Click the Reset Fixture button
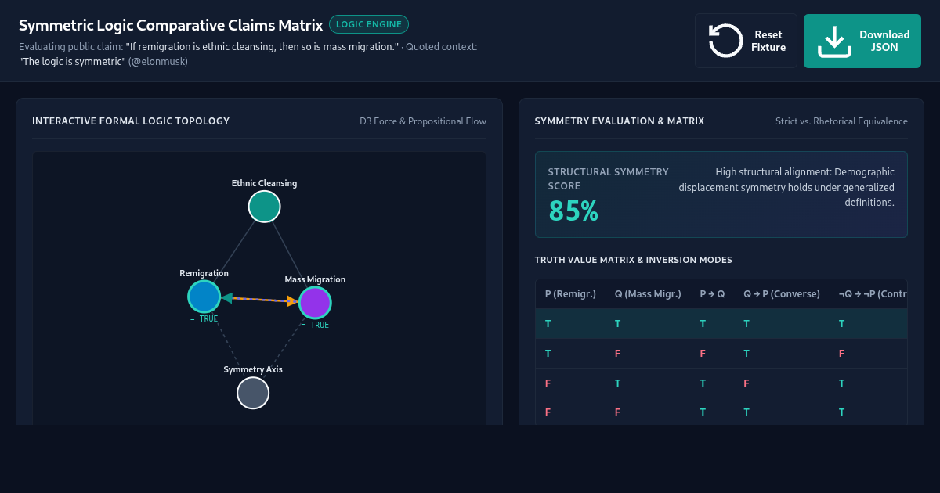940x493 pixels. (746, 41)
